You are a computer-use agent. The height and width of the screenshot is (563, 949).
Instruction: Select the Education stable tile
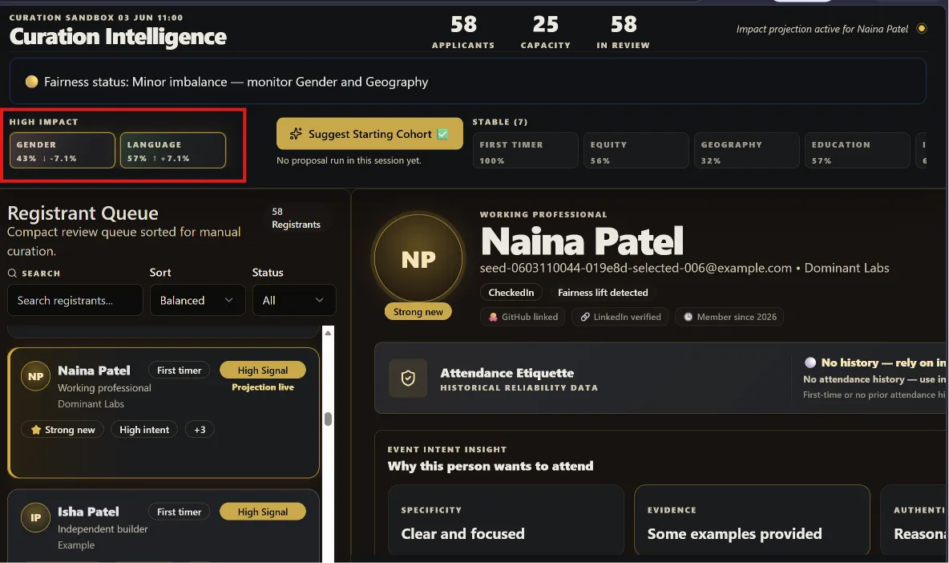(x=857, y=150)
